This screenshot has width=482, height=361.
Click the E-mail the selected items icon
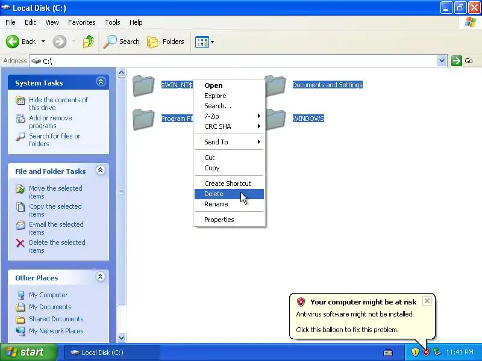20,225
